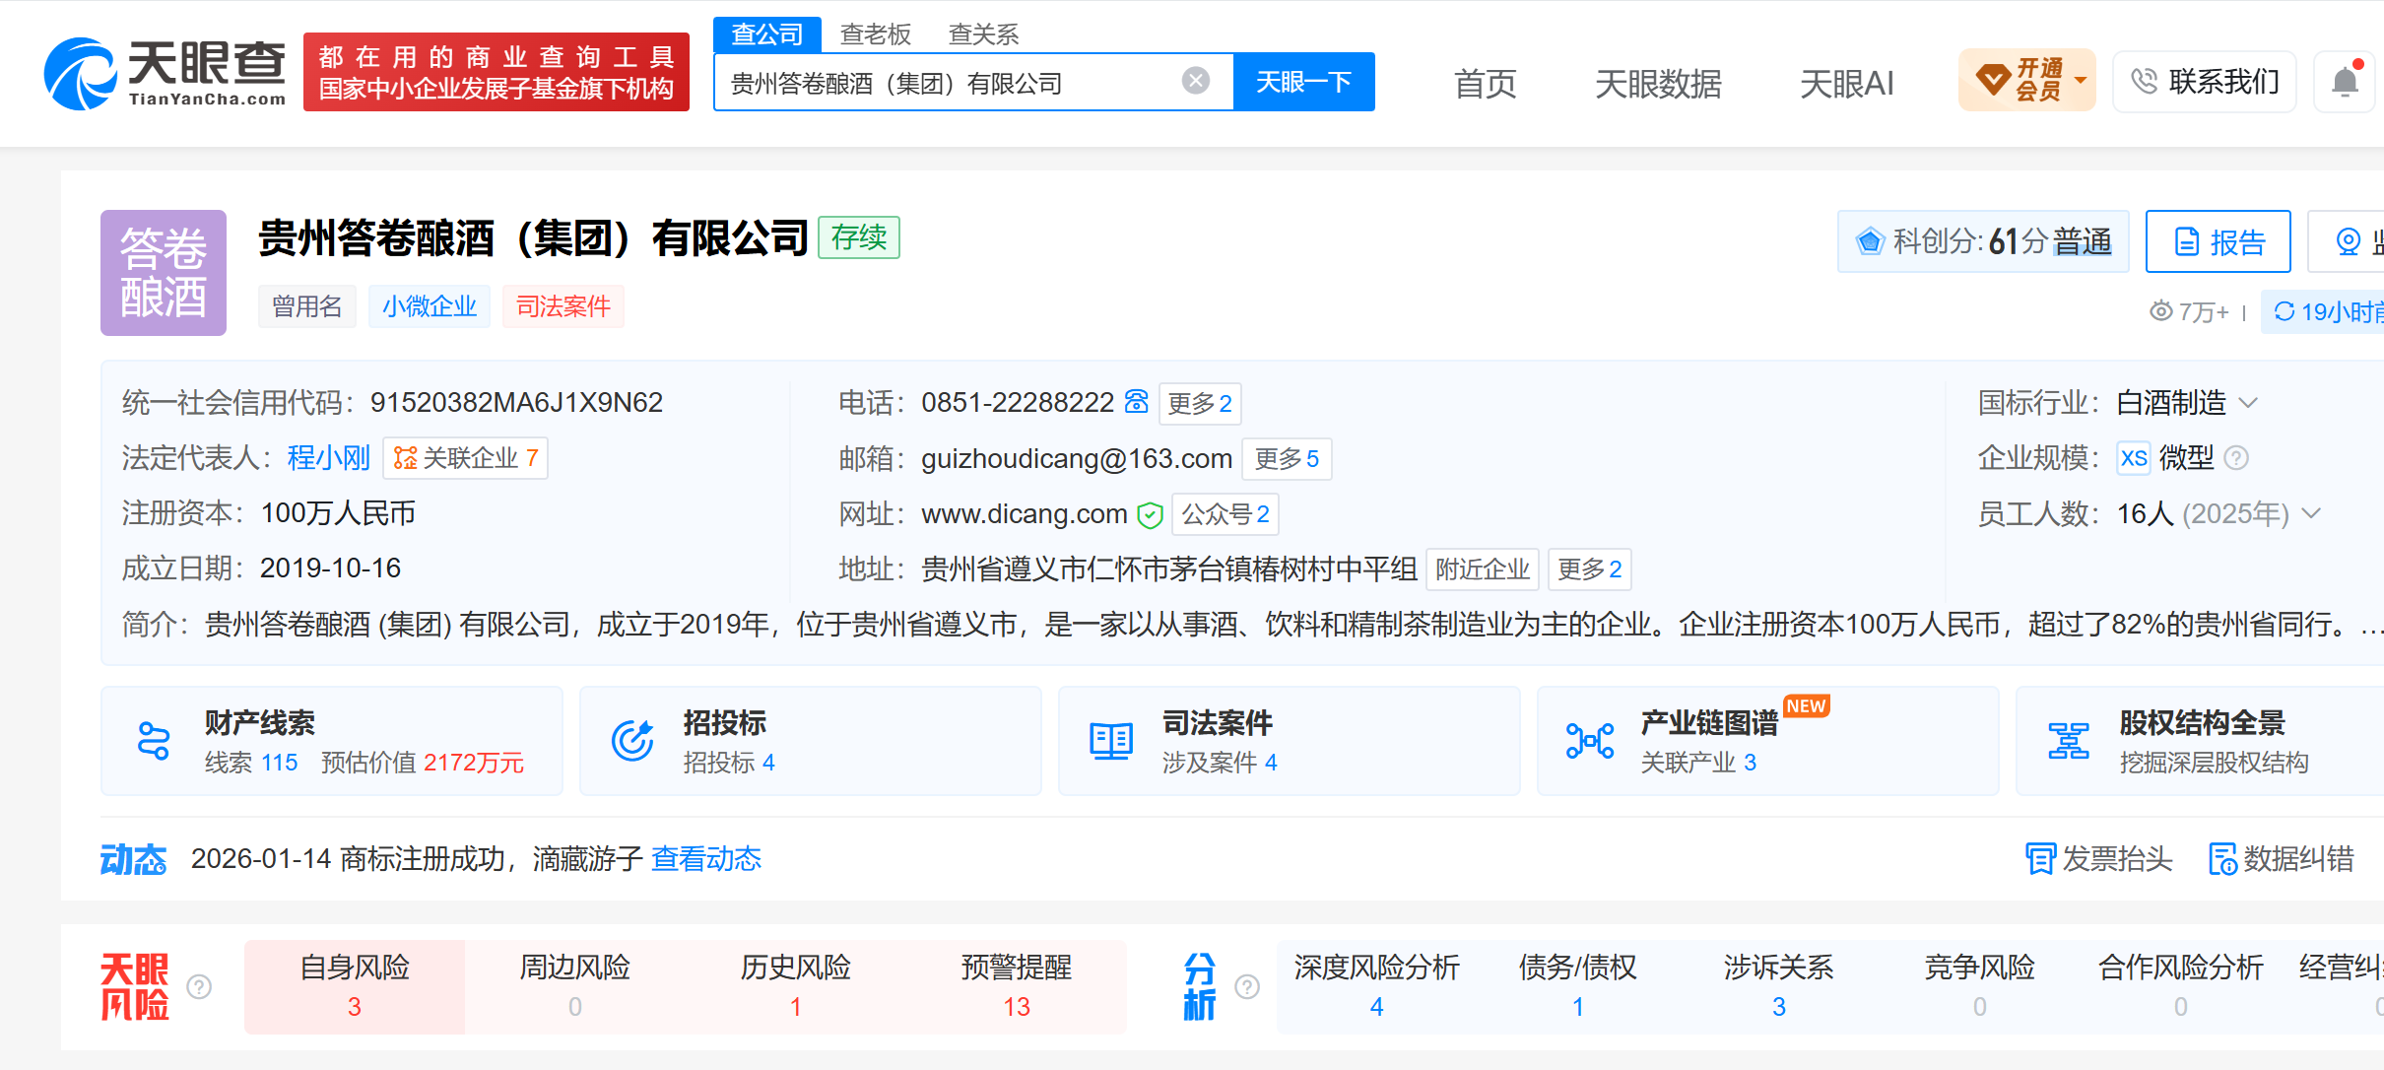Click the 科创分 badge icon
This screenshot has width=2384, height=1070.
coord(1870,241)
